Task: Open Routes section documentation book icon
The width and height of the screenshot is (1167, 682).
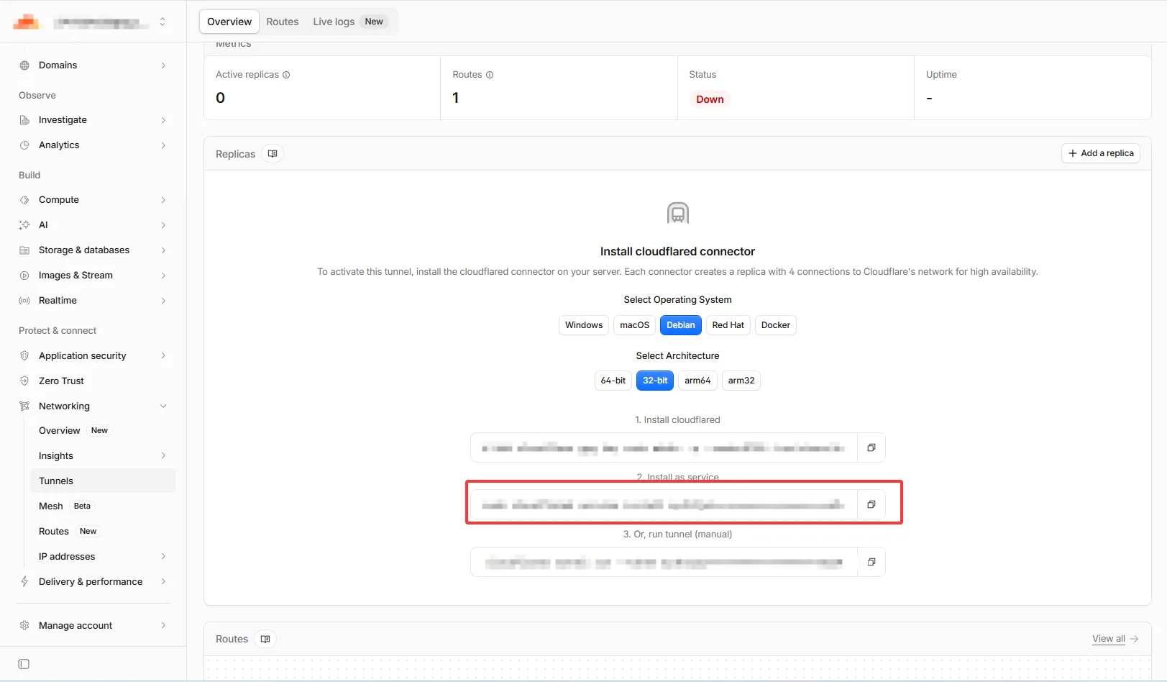Action: point(265,639)
